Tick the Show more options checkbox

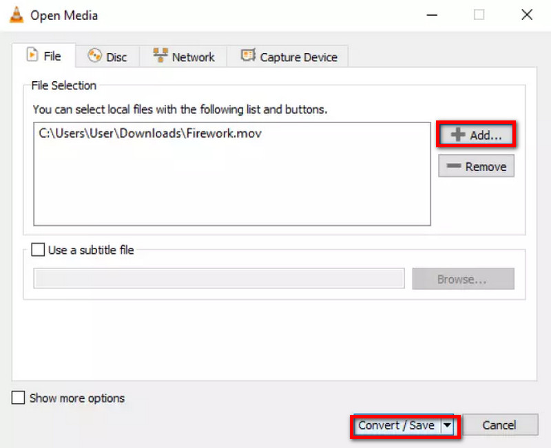(x=19, y=398)
